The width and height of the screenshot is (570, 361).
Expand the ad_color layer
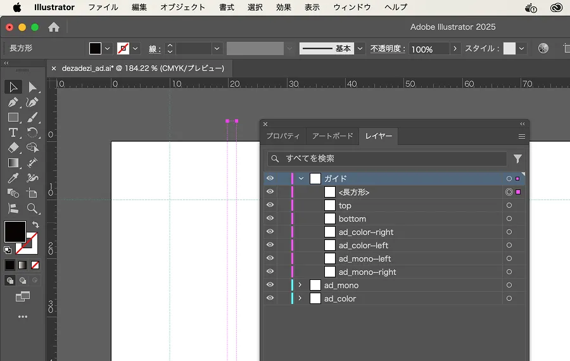(x=300, y=299)
